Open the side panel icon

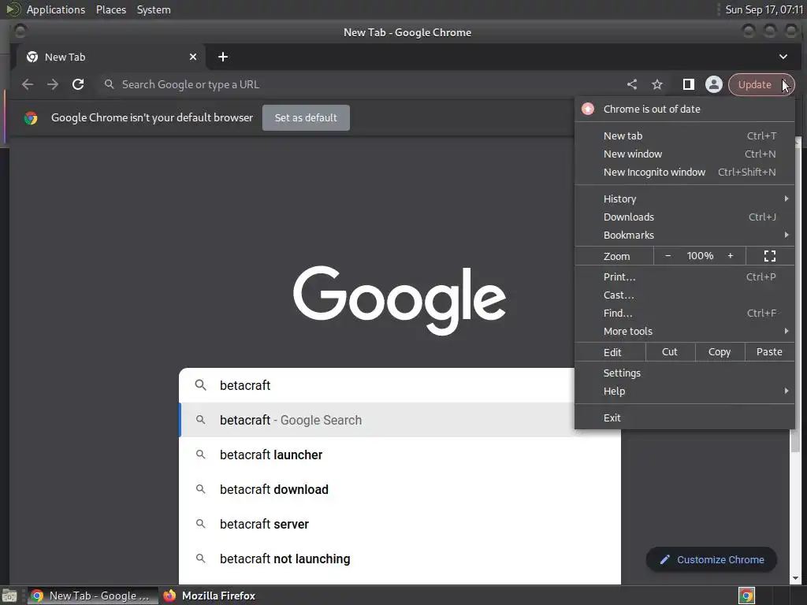coord(688,84)
